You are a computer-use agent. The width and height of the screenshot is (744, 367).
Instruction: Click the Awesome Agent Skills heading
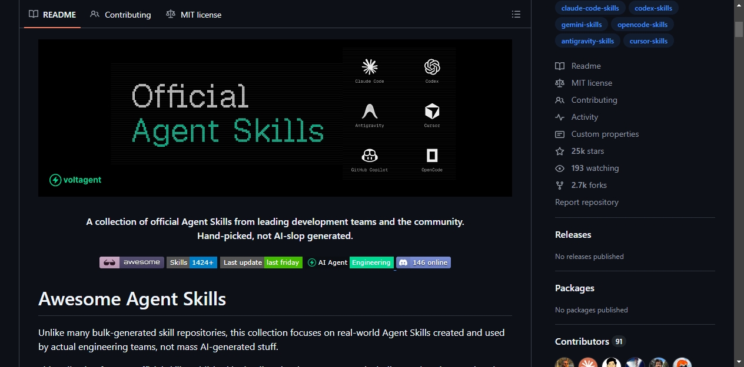pos(132,299)
